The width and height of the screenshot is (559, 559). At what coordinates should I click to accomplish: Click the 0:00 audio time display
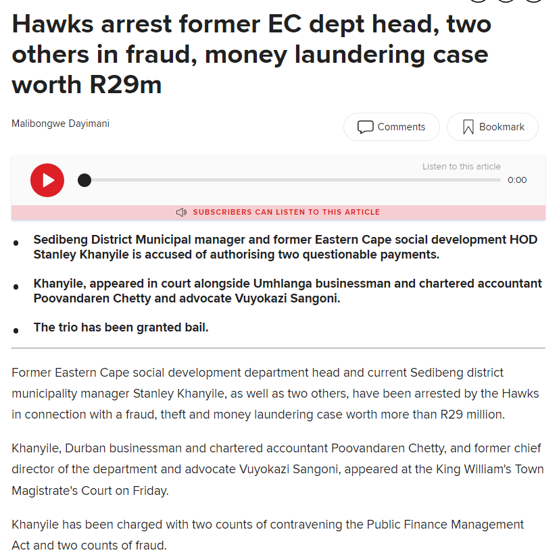(x=517, y=180)
